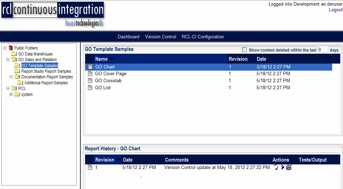Collapse the Public Folders tree node

5,48
